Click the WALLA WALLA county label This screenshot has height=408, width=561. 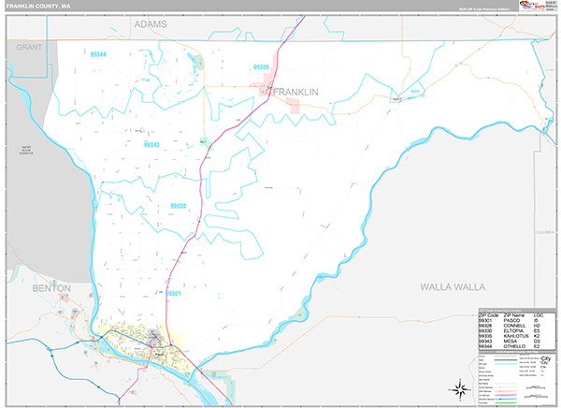click(x=453, y=287)
